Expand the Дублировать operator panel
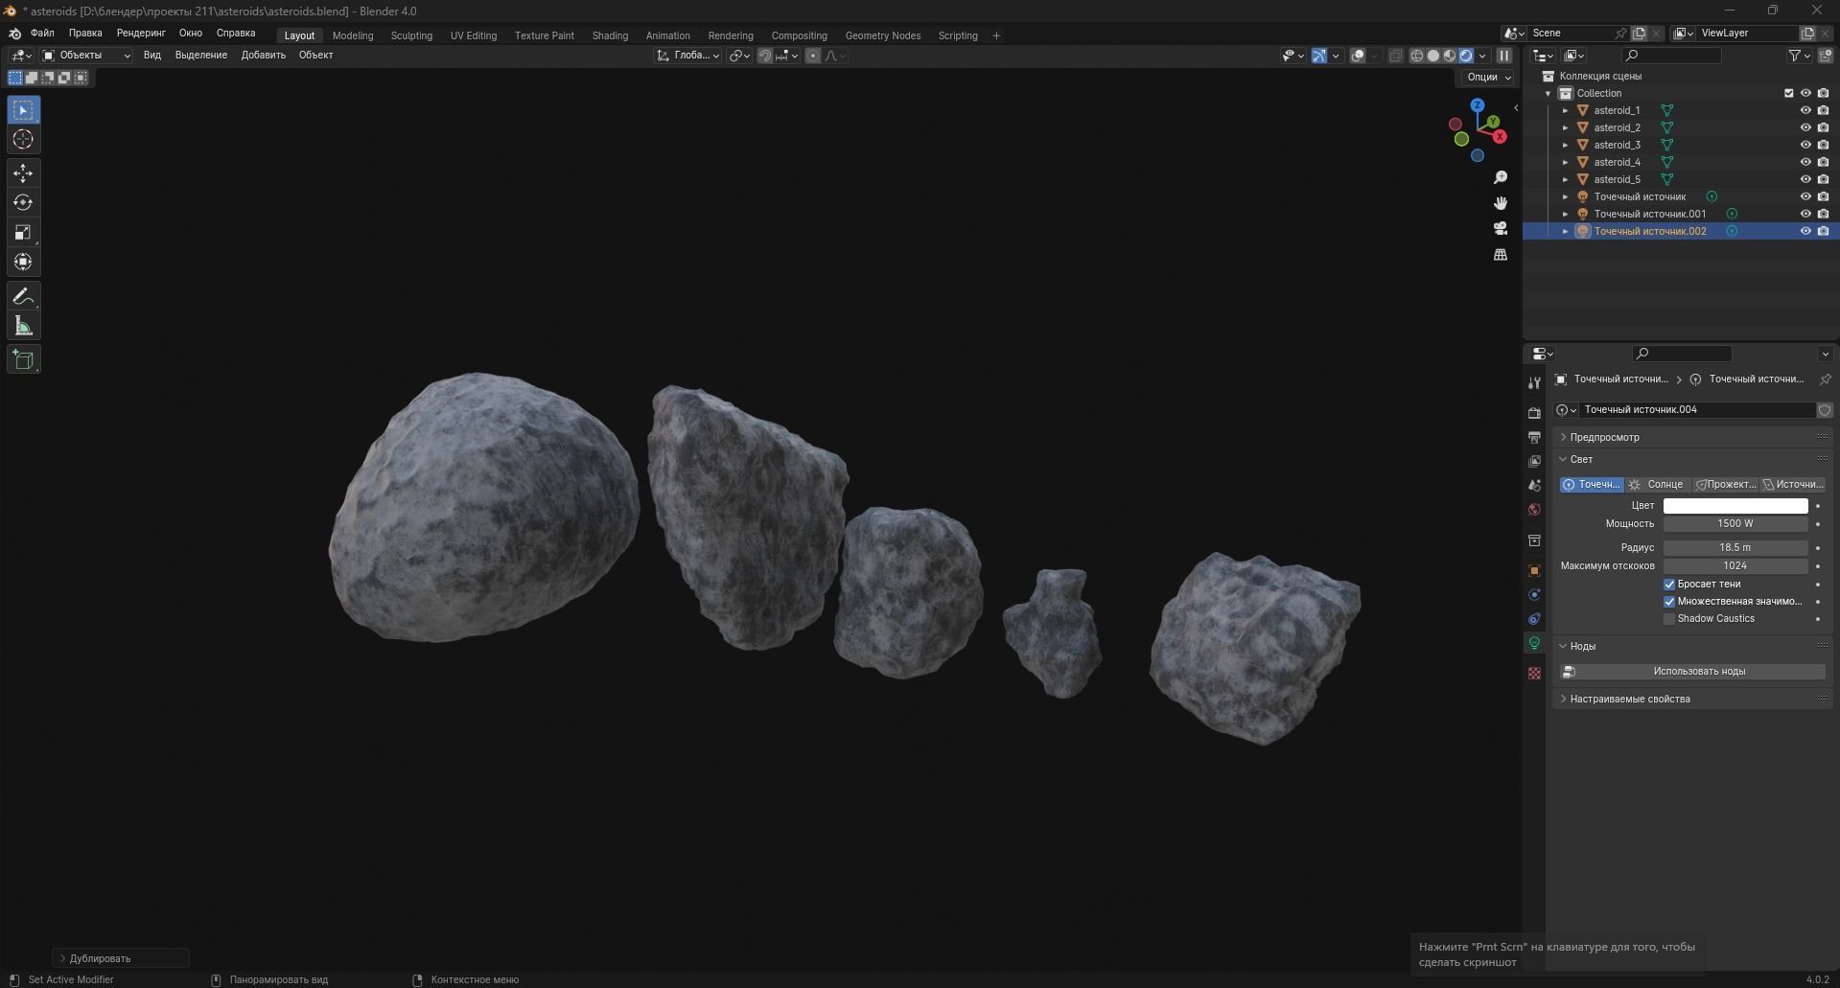The width and height of the screenshot is (1840, 988). tap(121, 958)
